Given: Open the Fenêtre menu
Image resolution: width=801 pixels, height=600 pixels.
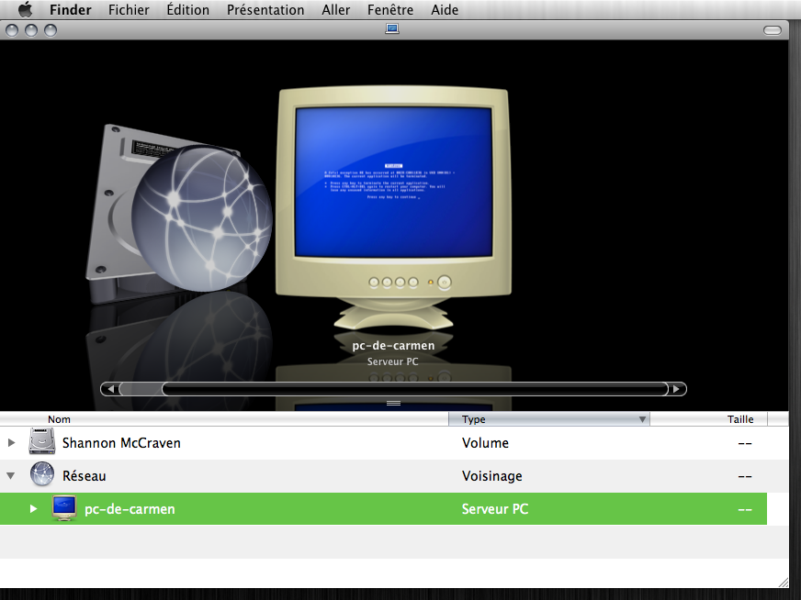Looking at the screenshot, I should (x=390, y=10).
